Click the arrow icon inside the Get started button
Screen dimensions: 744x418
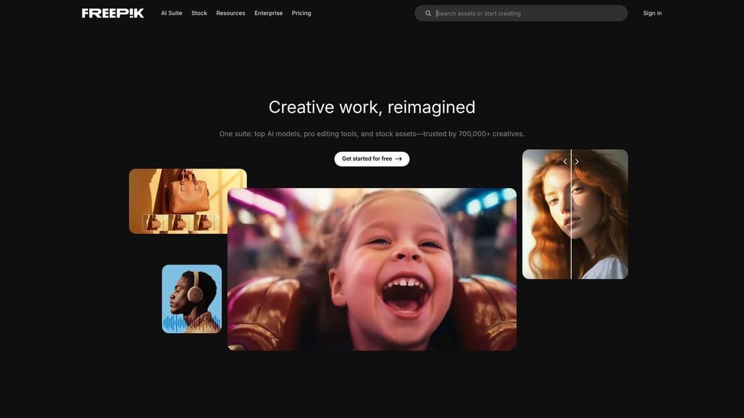coord(399,159)
